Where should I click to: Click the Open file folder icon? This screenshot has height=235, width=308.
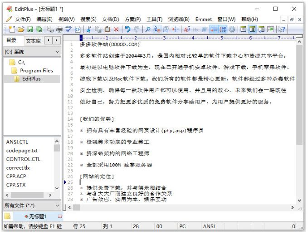click(x=21, y=29)
